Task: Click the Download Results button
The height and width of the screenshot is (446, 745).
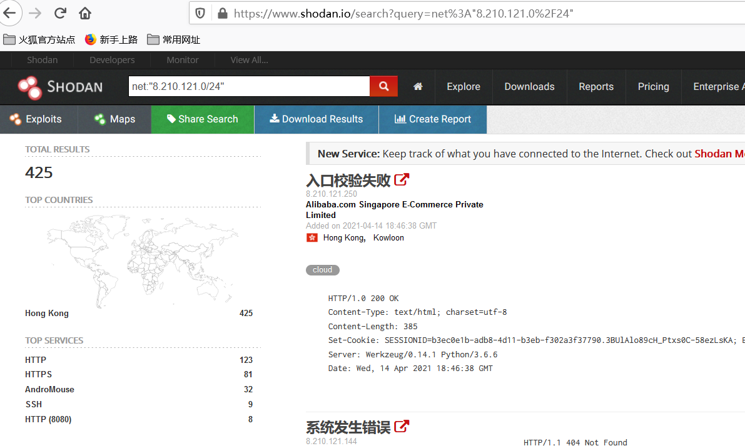Action: click(x=317, y=119)
